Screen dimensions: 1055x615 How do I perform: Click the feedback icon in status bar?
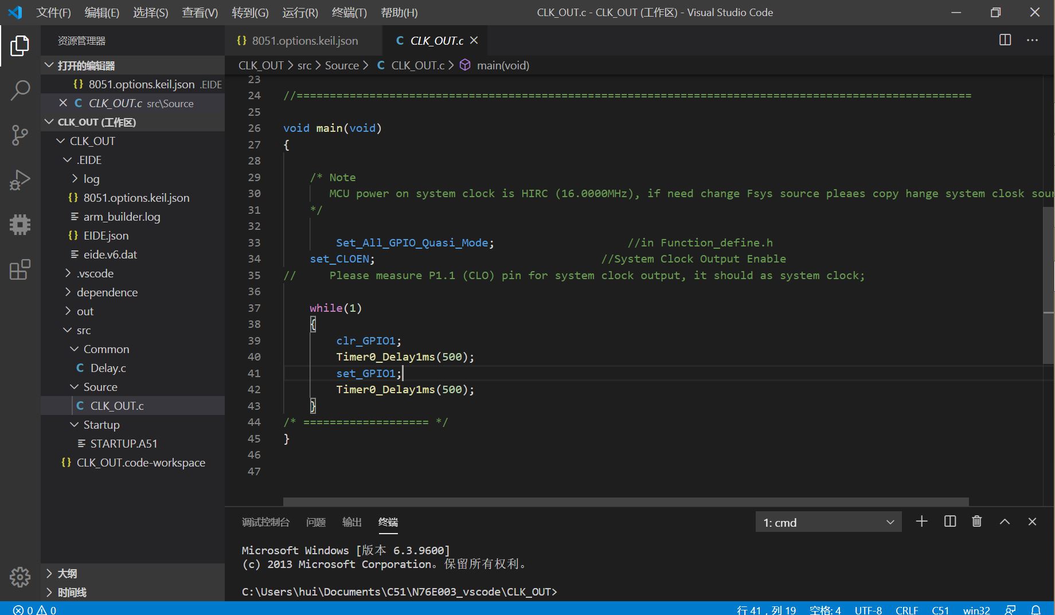1010,610
